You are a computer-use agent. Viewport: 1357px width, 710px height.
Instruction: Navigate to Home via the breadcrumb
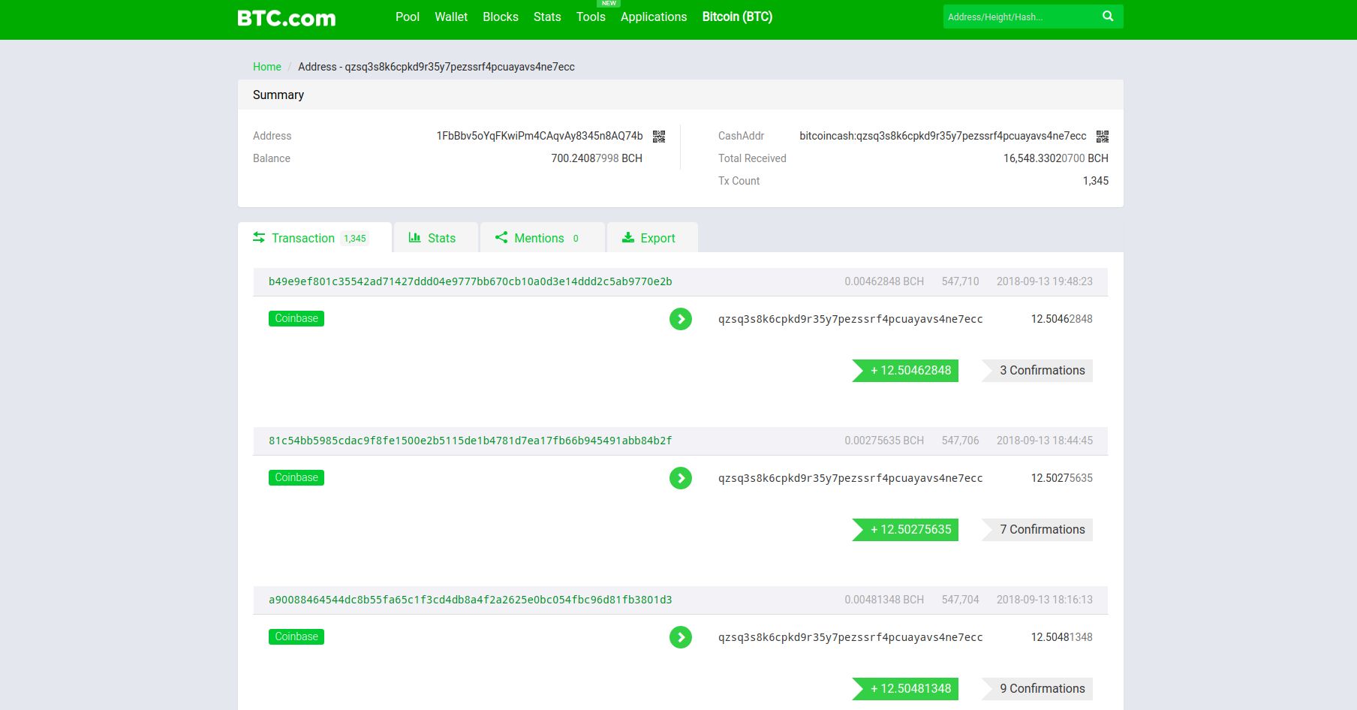[266, 67]
